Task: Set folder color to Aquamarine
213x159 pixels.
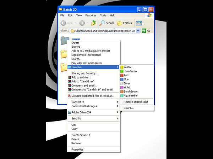Action: [130, 95]
